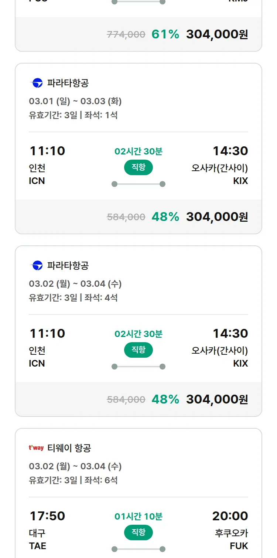Open the 티웨이 항공 airline name

69,448
